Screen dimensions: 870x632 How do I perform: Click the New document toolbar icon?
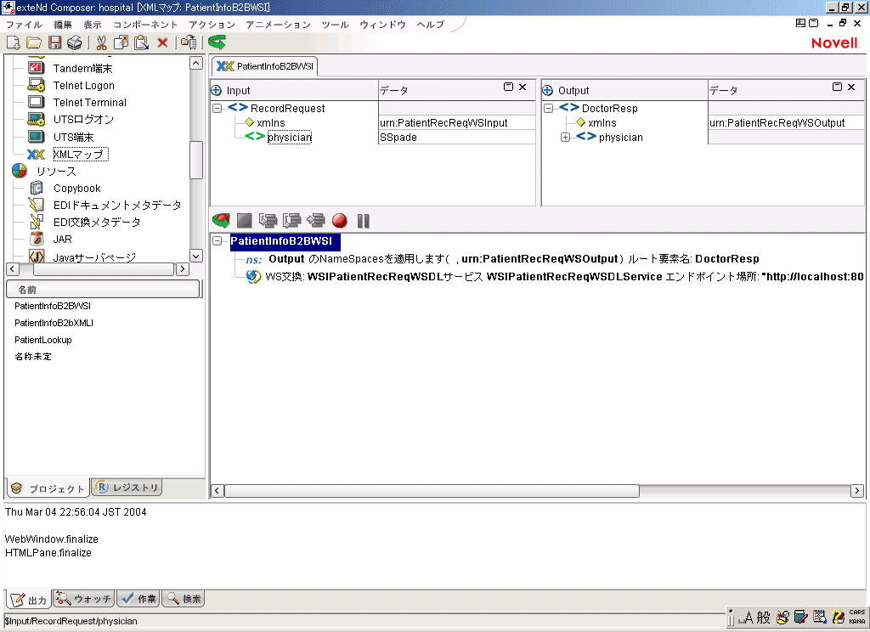[x=13, y=42]
